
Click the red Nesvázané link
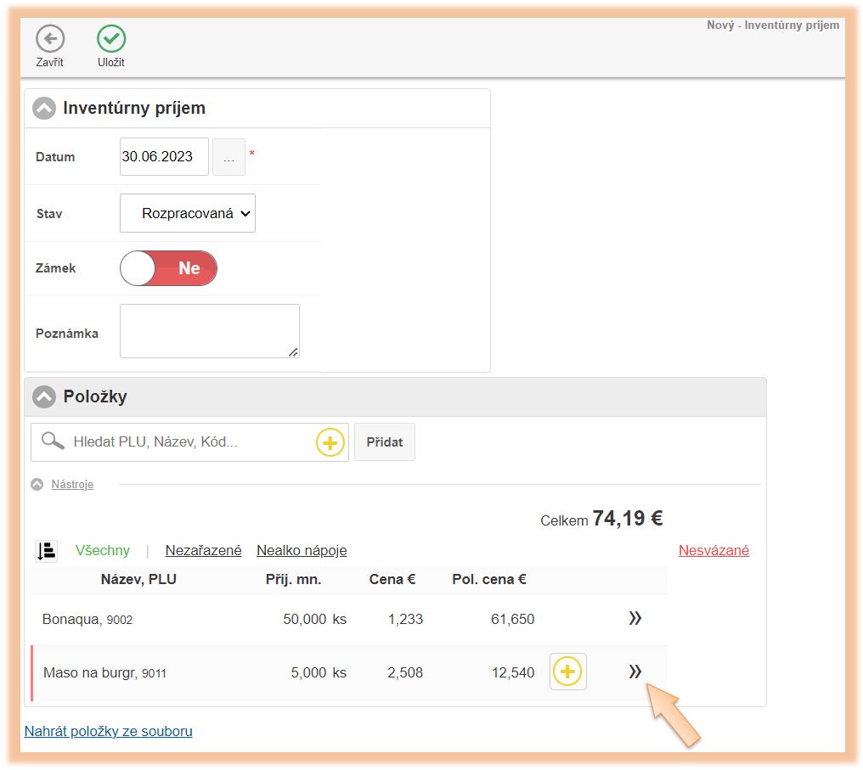click(x=714, y=551)
